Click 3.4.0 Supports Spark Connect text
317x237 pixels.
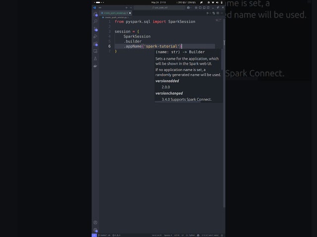tap(187, 99)
